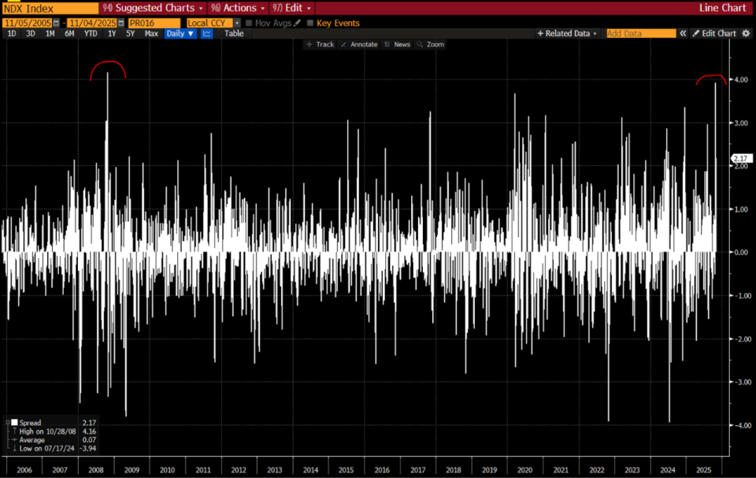
Task: Click the Line Chart title text
Action: coord(722,8)
